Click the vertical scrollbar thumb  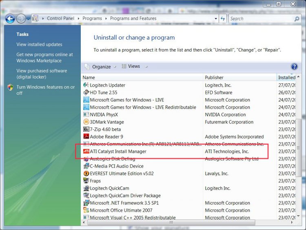point(298,148)
